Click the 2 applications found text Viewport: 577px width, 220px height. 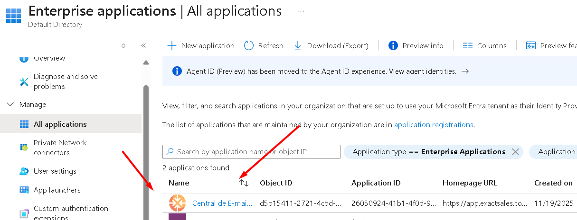[x=196, y=167]
